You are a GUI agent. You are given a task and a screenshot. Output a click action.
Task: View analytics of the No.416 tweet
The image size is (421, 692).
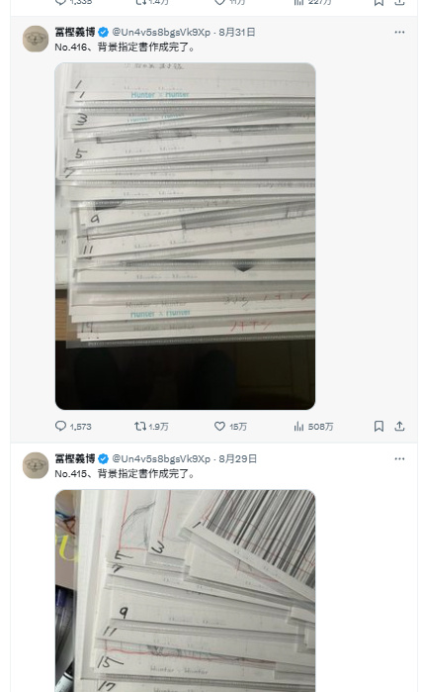[x=313, y=427]
